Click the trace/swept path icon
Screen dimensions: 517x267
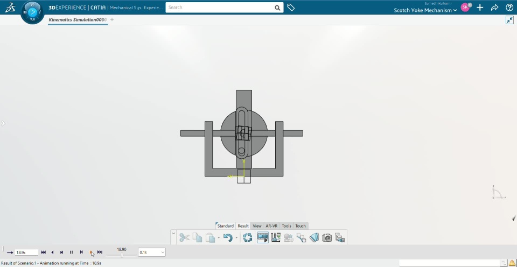pyautogui.click(x=302, y=237)
